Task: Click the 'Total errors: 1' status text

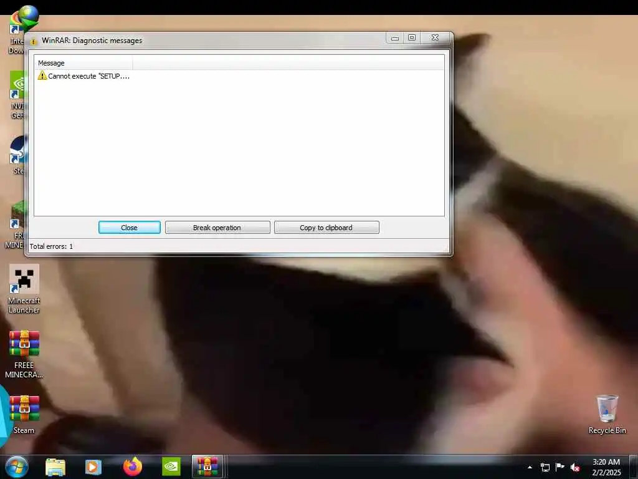Action: (51, 246)
